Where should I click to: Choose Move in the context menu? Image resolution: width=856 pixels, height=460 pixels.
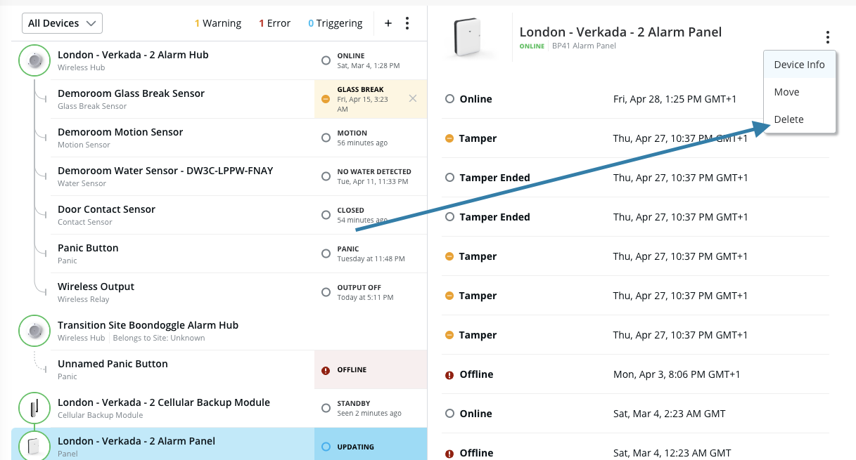point(786,92)
